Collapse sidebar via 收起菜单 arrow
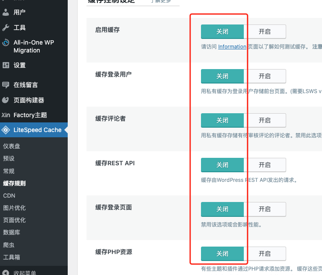 pyautogui.click(x=6, y=272)
